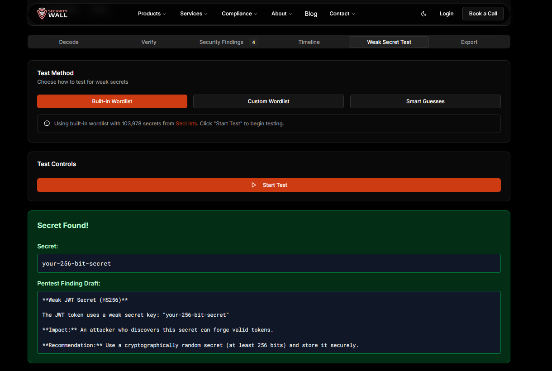Click the Security Findings count badge 4
This screenshot has height=371, width=552.
pyautogui.click(x=253, y=42)
